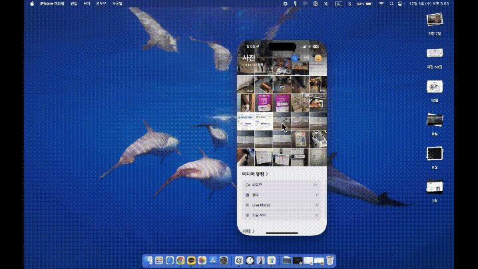The image size is (478, 269).
Task: Open KakaoTalk in the dock
Action: (191, 260)
